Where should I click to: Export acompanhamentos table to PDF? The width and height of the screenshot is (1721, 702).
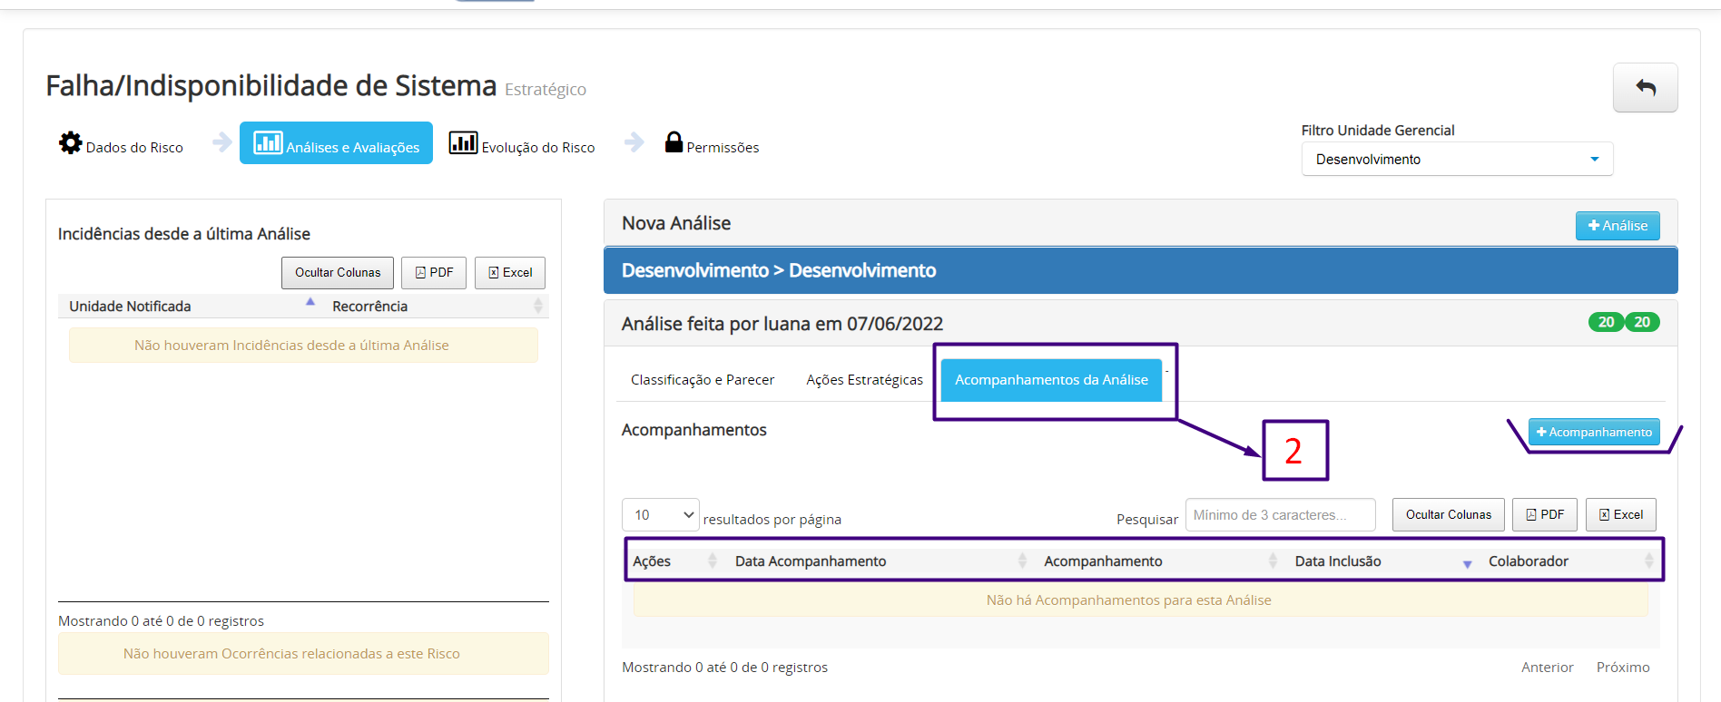tap(1545, 514)
